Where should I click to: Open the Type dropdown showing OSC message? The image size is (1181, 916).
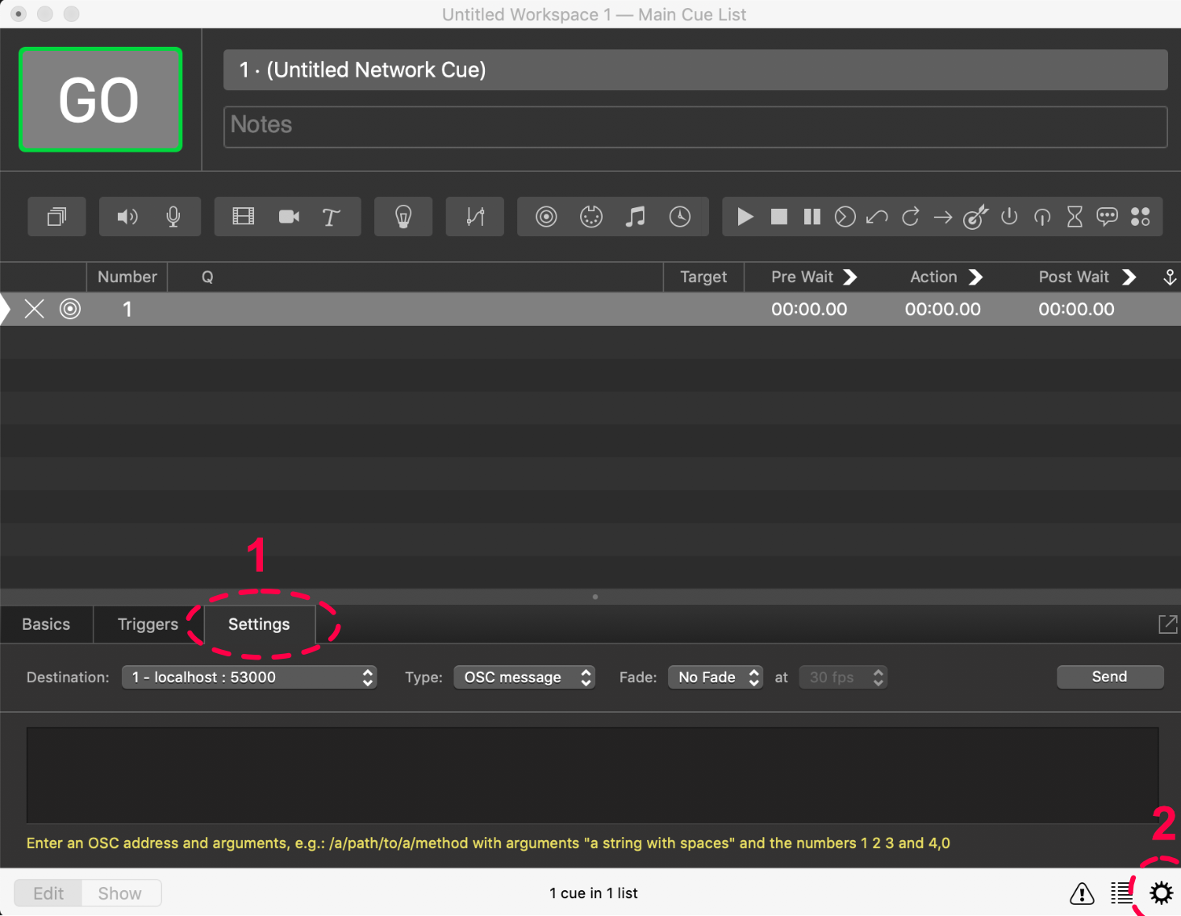[524, 677]
